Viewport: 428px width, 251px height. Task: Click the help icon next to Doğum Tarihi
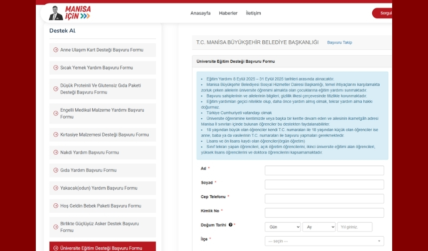(x=230, y=225)
